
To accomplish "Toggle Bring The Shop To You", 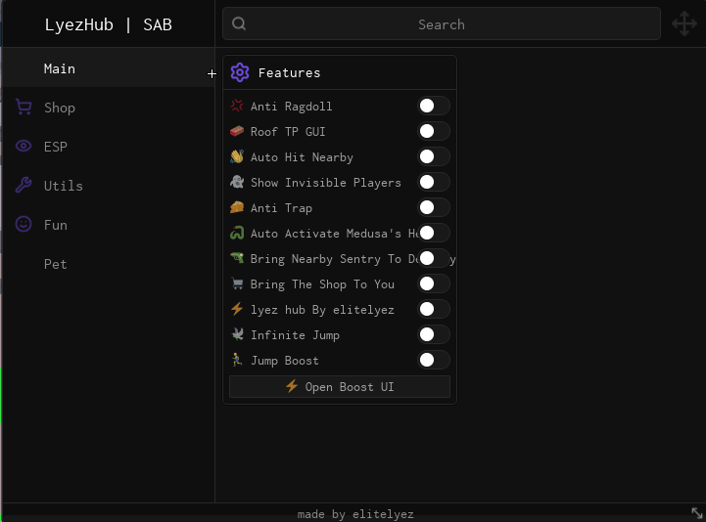I will [x=434, y=283].
